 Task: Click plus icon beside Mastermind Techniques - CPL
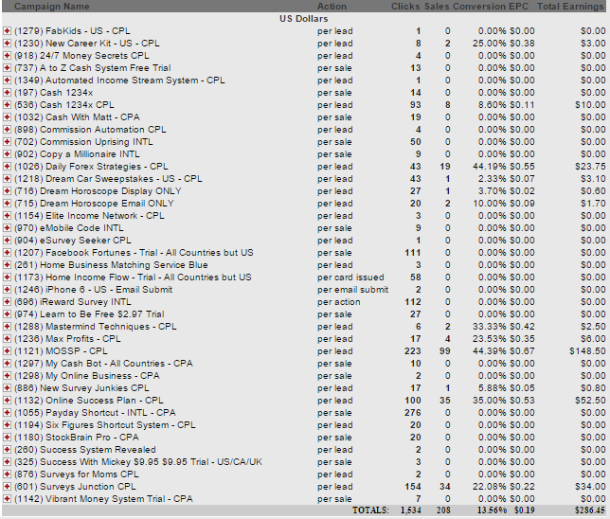pos(7,327)
